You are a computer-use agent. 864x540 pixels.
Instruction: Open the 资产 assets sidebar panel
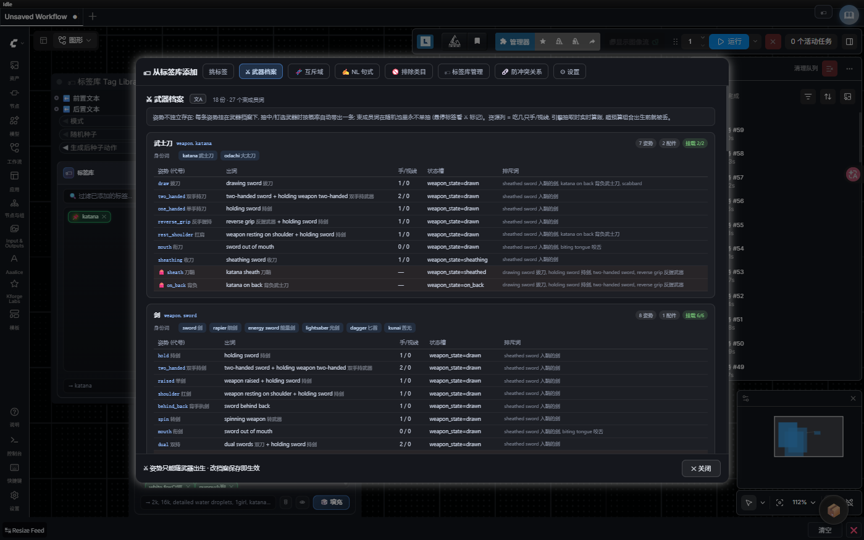click(14, 69)
